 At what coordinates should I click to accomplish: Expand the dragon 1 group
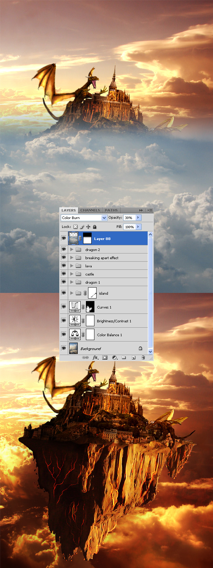tap(72, 282)
